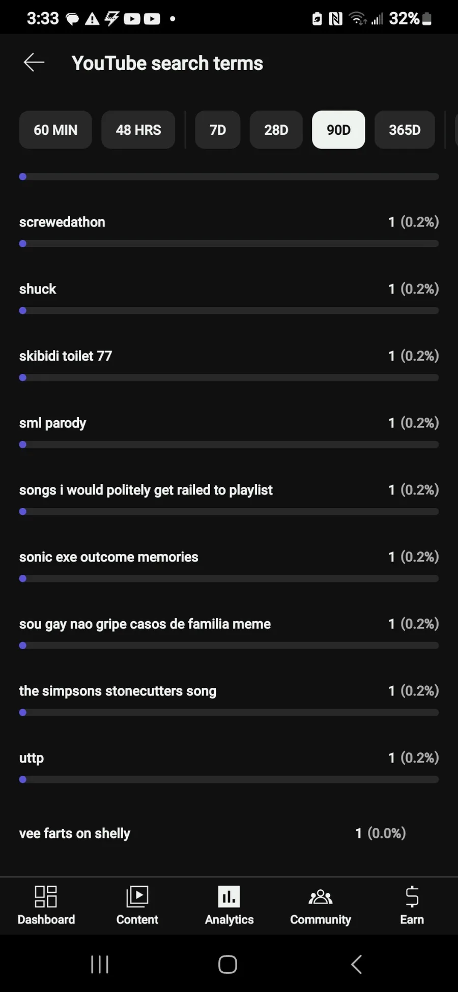Switch to the 7D time range
Screen dimensions: 458x992
pyautogui.click(x=218, y=130)
